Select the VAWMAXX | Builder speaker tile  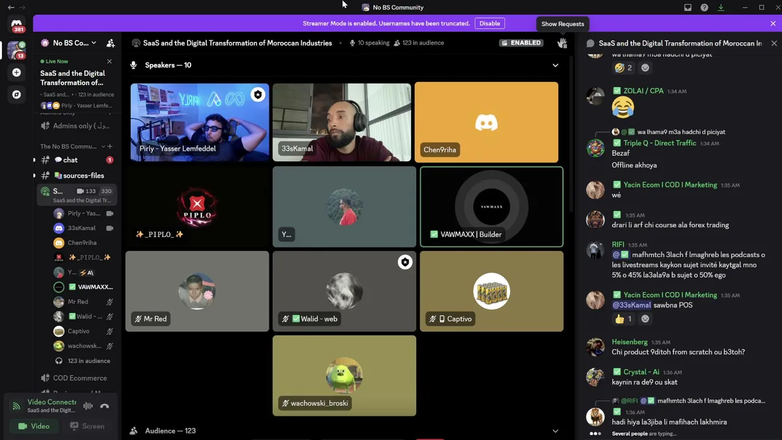click(492, 207)
